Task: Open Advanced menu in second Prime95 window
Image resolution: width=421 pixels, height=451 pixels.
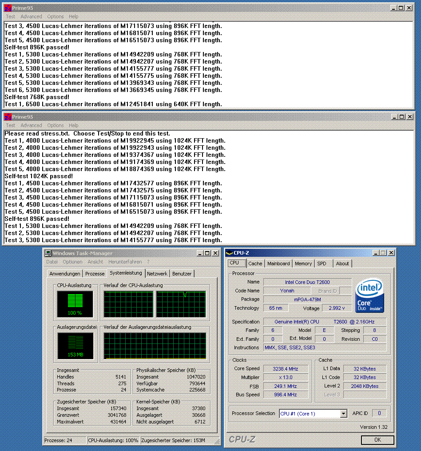Action: coord(31,125)
